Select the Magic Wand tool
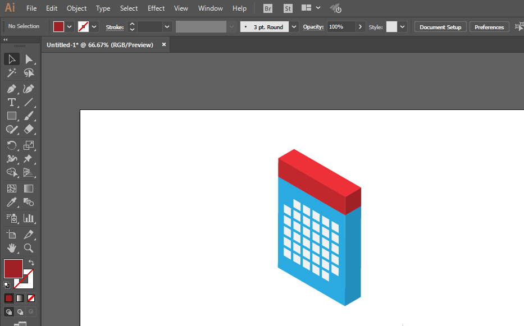The height and width of the screenshot is (326, 524). point(11,73)
